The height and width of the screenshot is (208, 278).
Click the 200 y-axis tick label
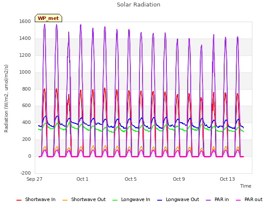point(26,140)
